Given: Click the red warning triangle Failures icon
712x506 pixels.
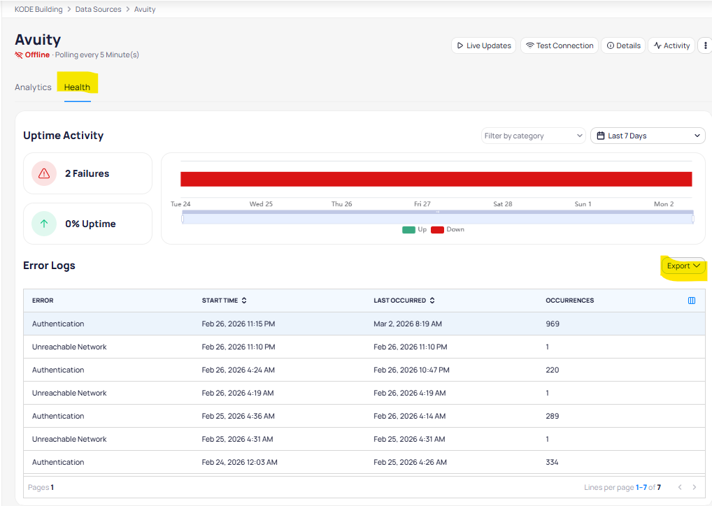Looking at the screenshot, I should click(44, 173).
